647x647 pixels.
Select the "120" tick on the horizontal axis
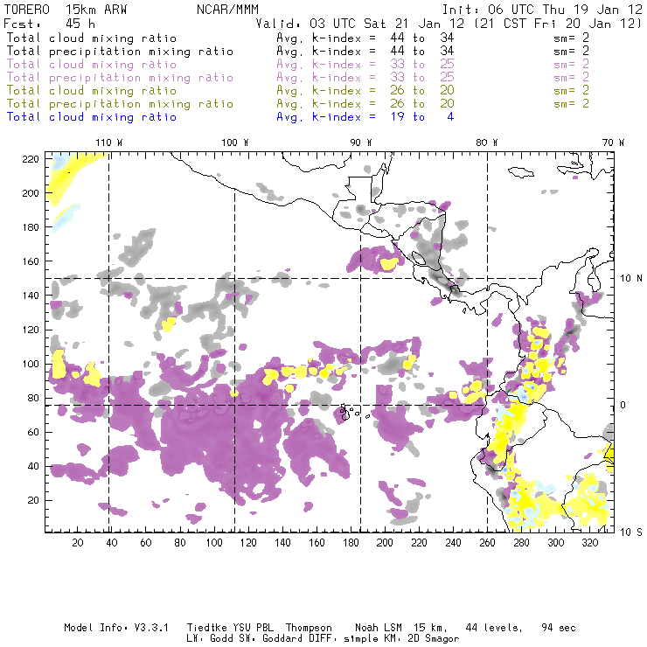click(x=248, y=543)
